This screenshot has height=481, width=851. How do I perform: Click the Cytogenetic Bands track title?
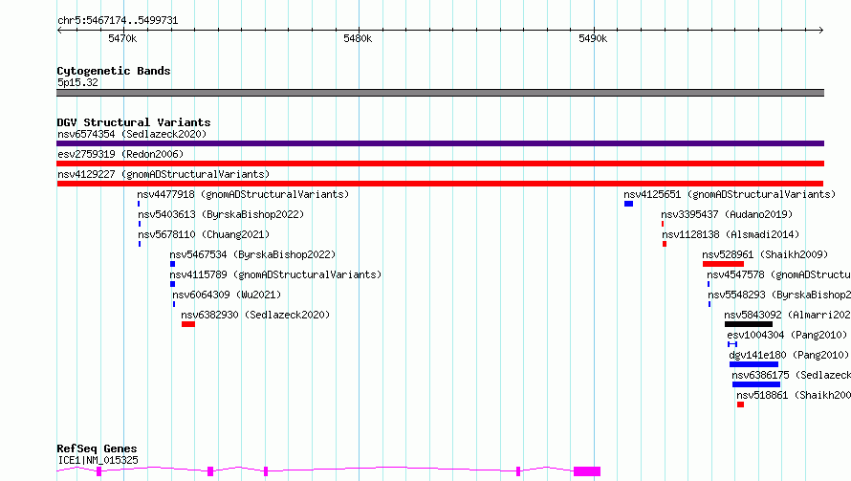pyautogui.click(x=114, y=71)
